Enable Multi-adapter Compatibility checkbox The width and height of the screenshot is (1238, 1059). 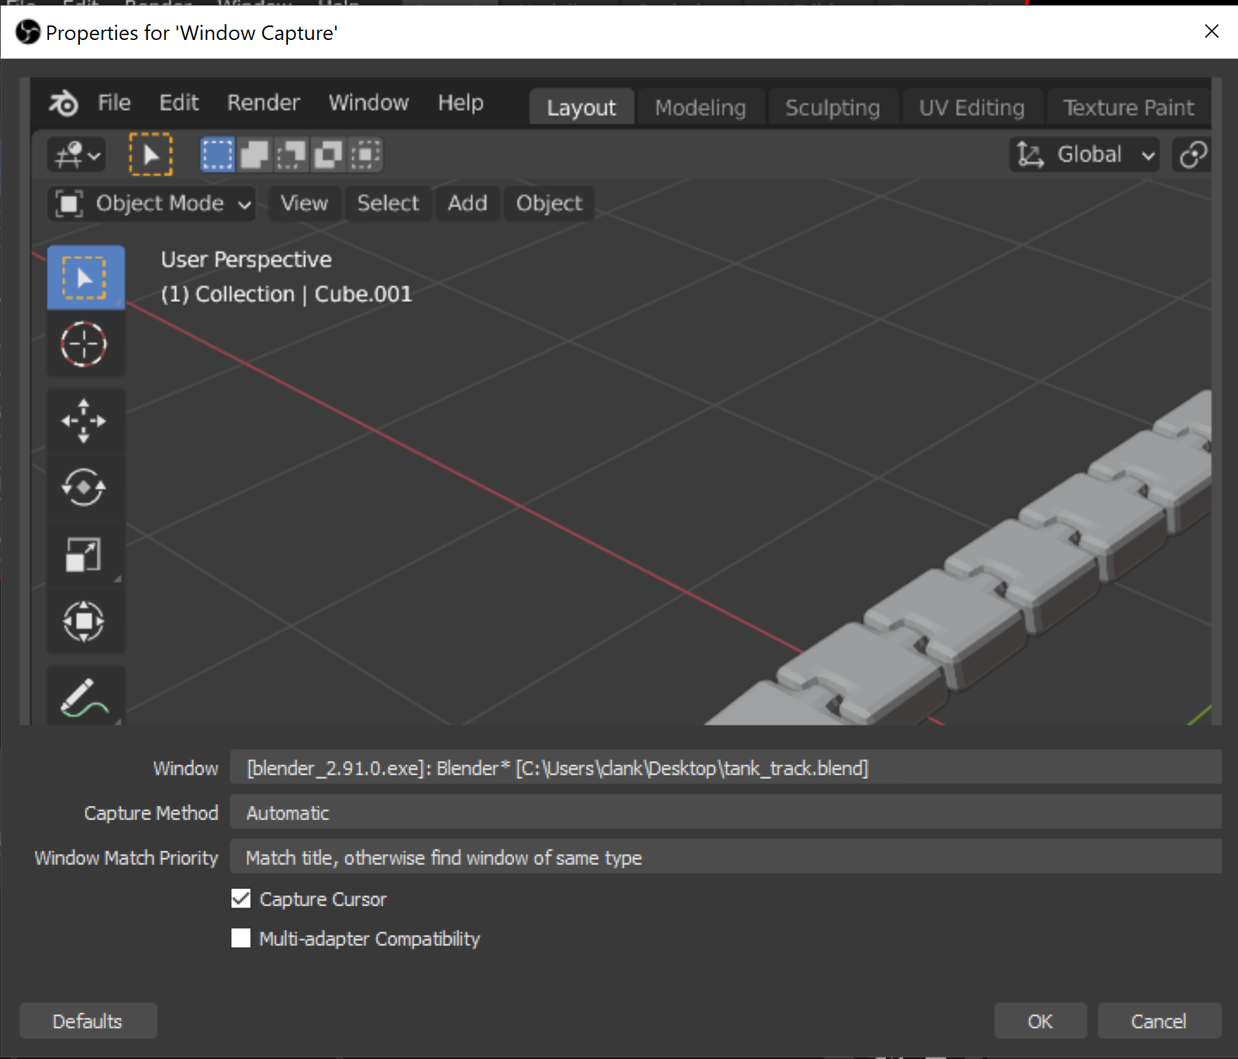pos(241,938)
